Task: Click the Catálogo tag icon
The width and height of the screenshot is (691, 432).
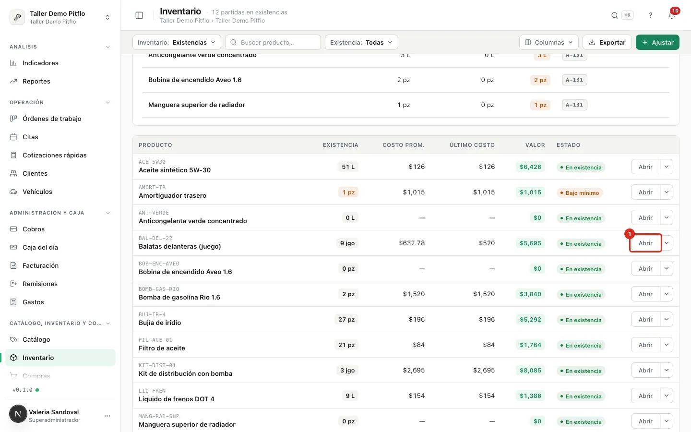Action: click(x=13, y=339)
